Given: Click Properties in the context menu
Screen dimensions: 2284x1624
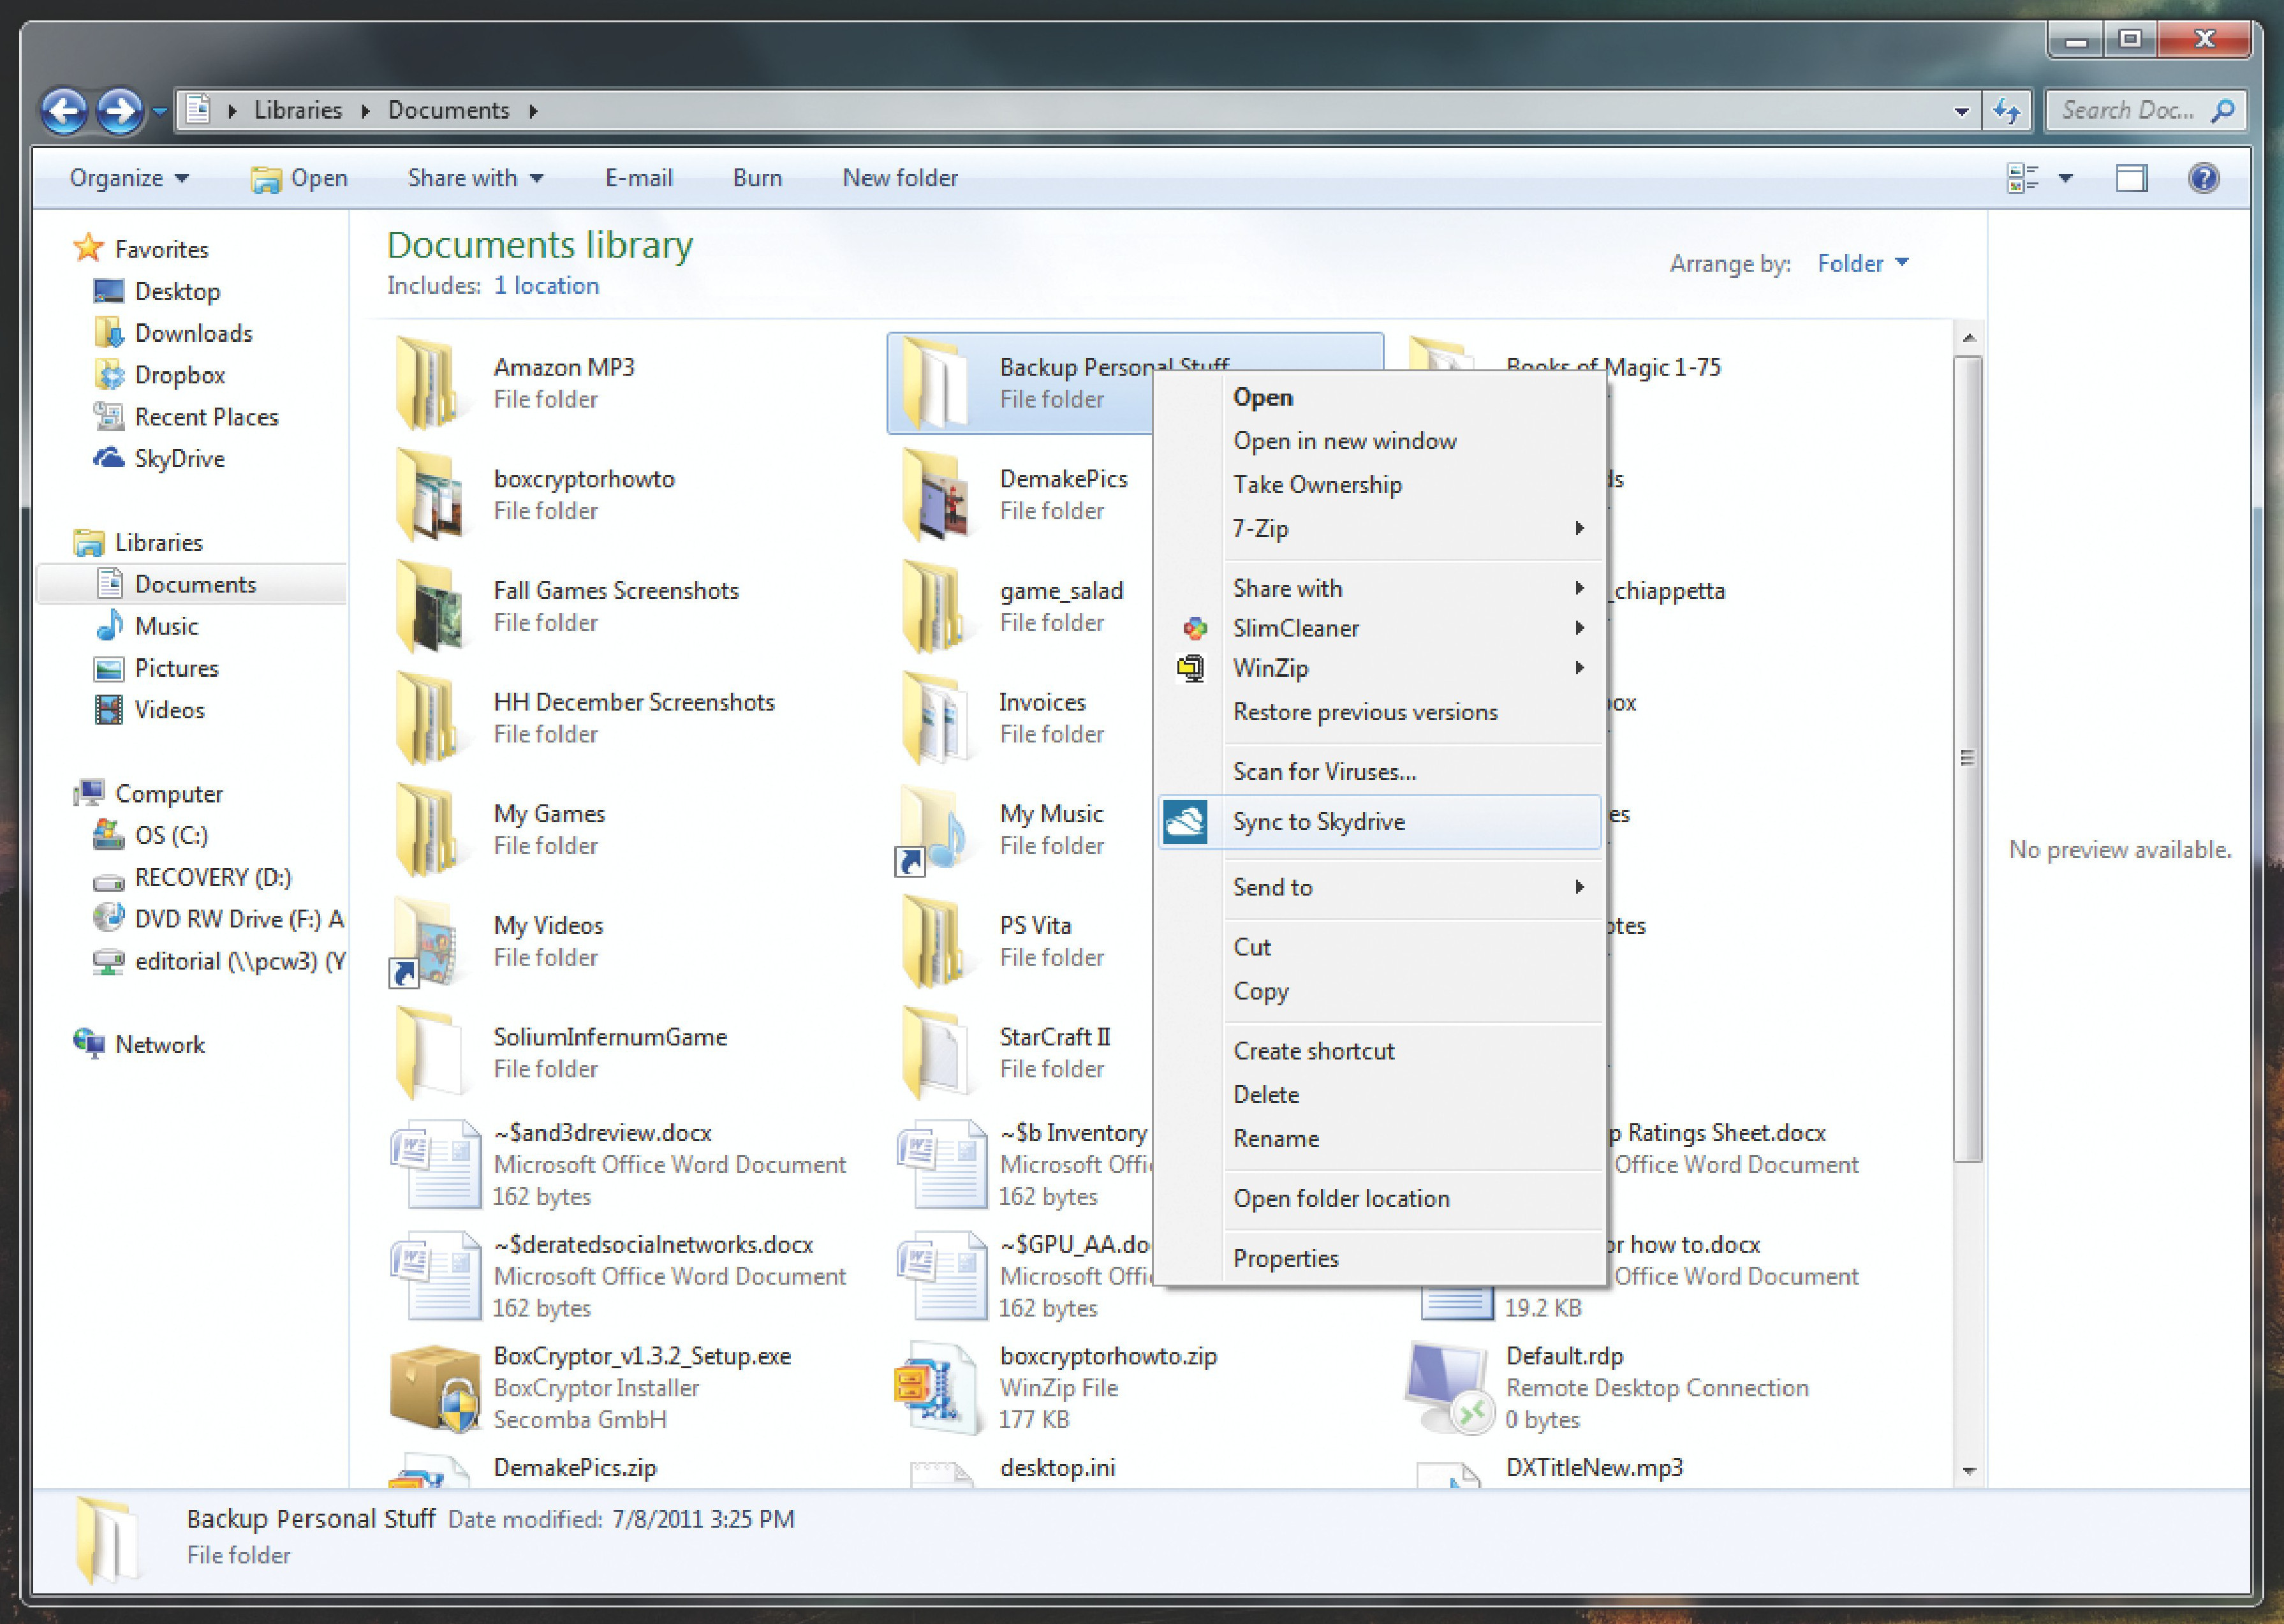Looking at the screenshot, I should click(x=1285, y=1258).
